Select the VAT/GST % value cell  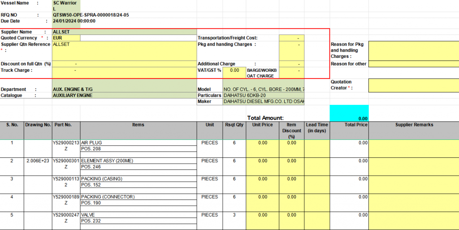234,70
